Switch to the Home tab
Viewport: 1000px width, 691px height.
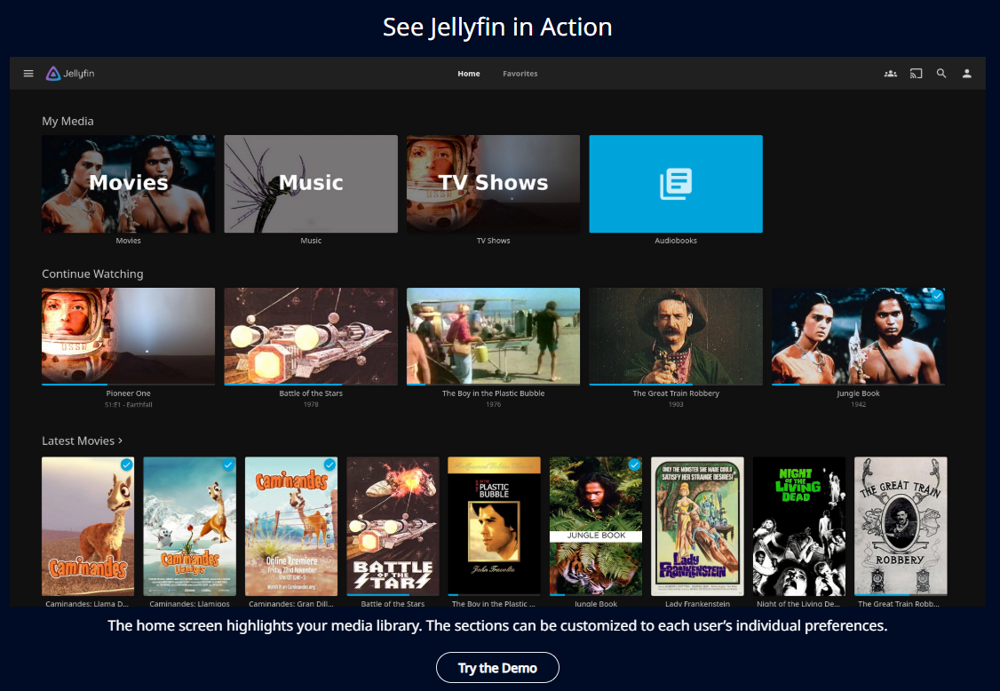(x=469, y=74)
